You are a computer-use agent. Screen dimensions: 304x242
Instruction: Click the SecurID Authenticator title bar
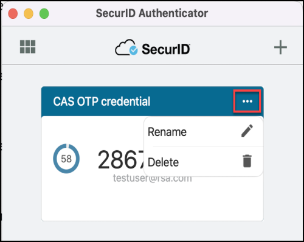tap(152, 13)
